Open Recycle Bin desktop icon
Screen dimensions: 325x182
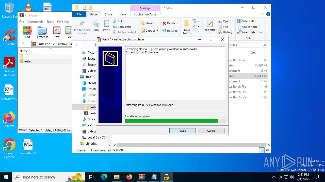coord(9,11)
